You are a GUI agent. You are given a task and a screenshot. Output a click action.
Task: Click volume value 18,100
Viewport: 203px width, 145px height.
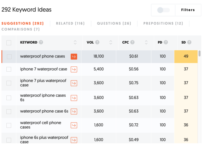tap(99, 56)
